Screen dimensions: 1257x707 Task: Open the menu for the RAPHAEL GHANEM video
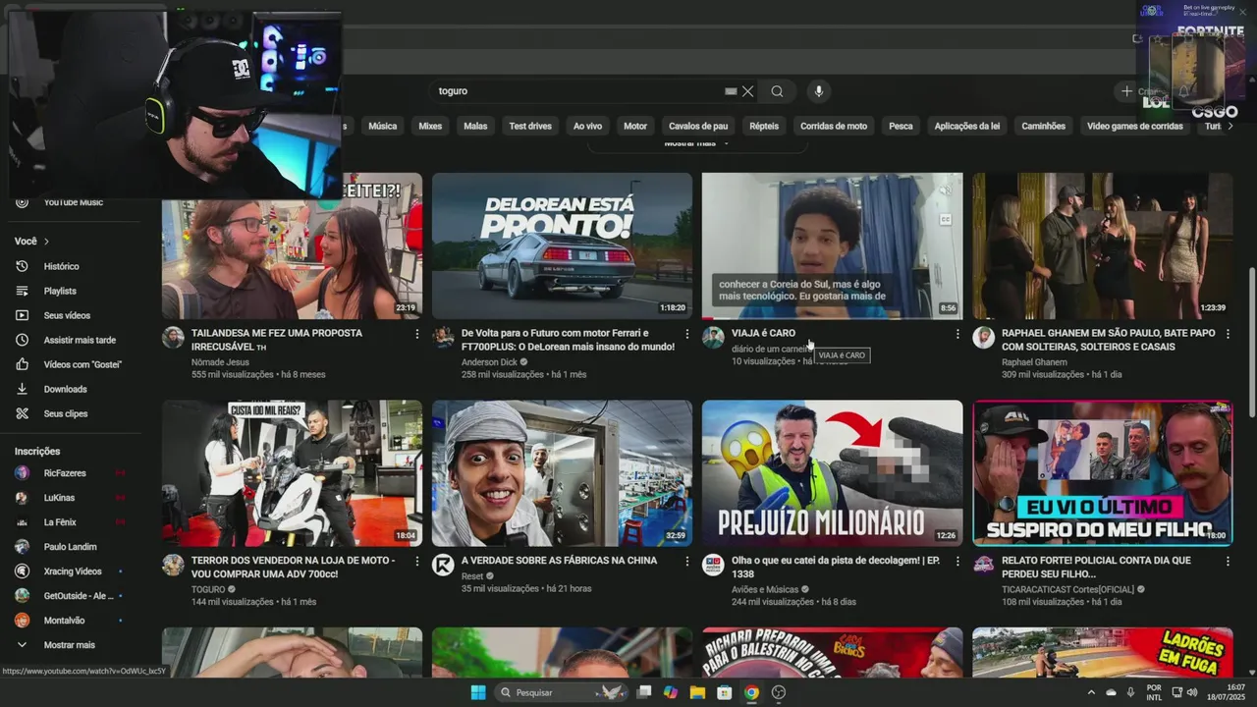1228,334
